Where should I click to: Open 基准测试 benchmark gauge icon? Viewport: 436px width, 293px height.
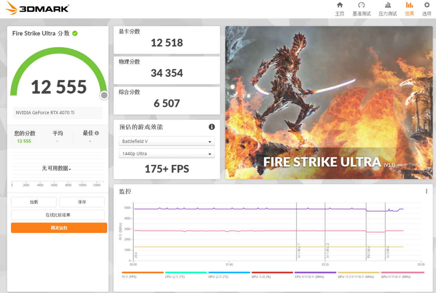[361, 5]
